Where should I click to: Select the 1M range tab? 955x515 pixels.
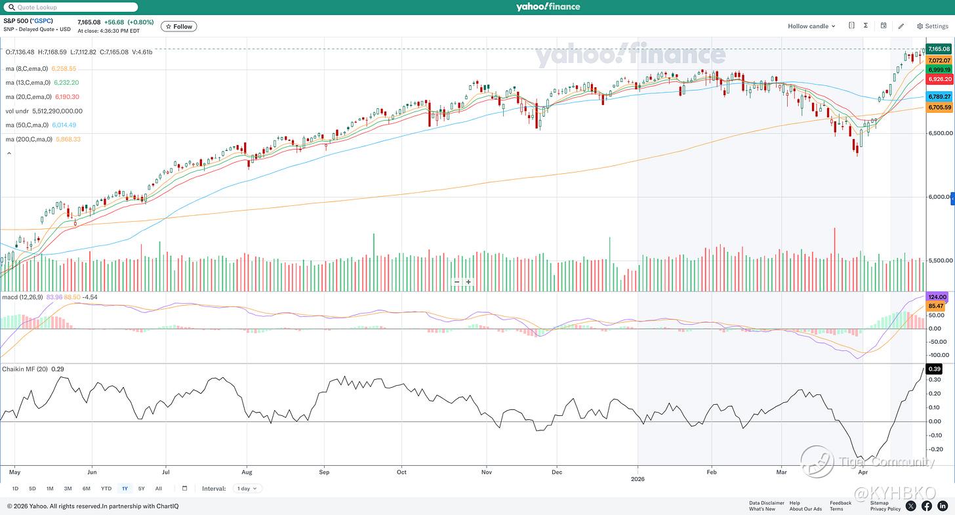[x=50, y=488]
